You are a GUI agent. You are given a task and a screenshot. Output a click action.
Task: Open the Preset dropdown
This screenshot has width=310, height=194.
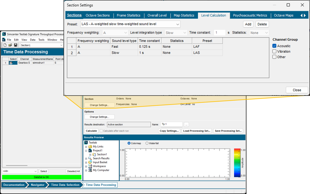point(178,24)
